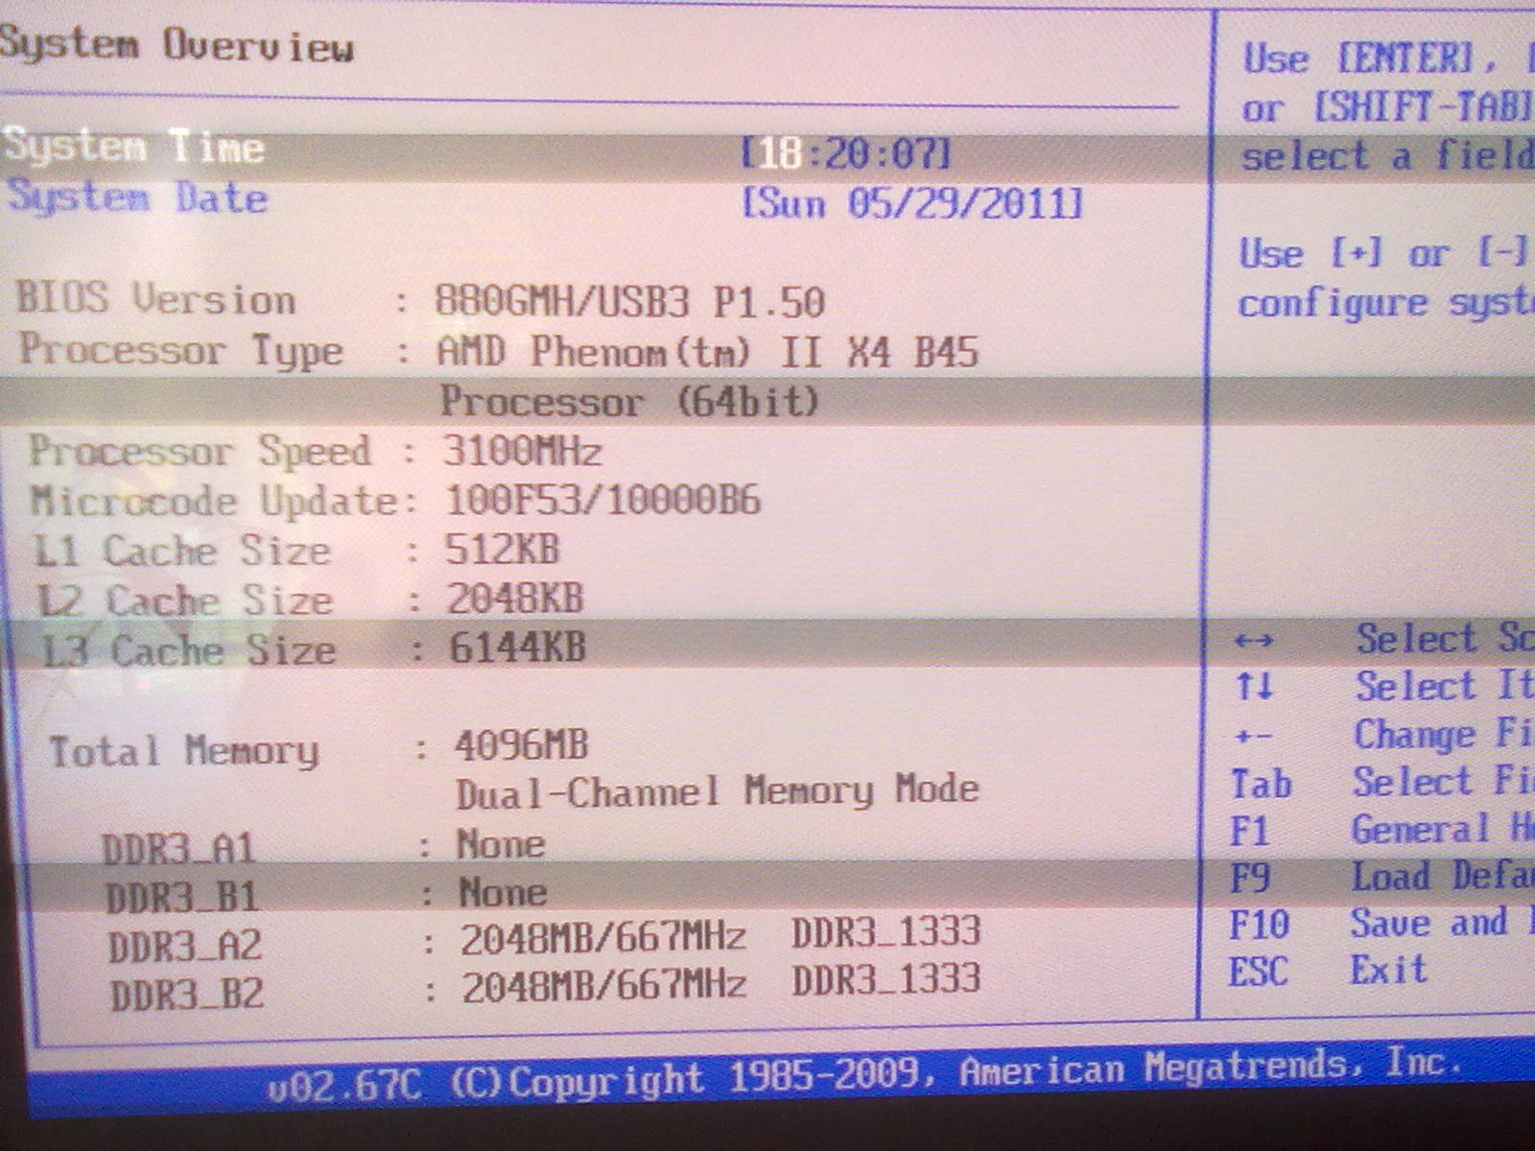This screenshot has height=1151, width=1535.
Task: Select the System Date value field
Action: (x=912, y=203)
